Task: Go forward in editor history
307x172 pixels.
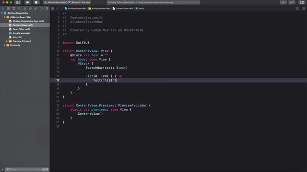Action: click(x=61, y=9)
